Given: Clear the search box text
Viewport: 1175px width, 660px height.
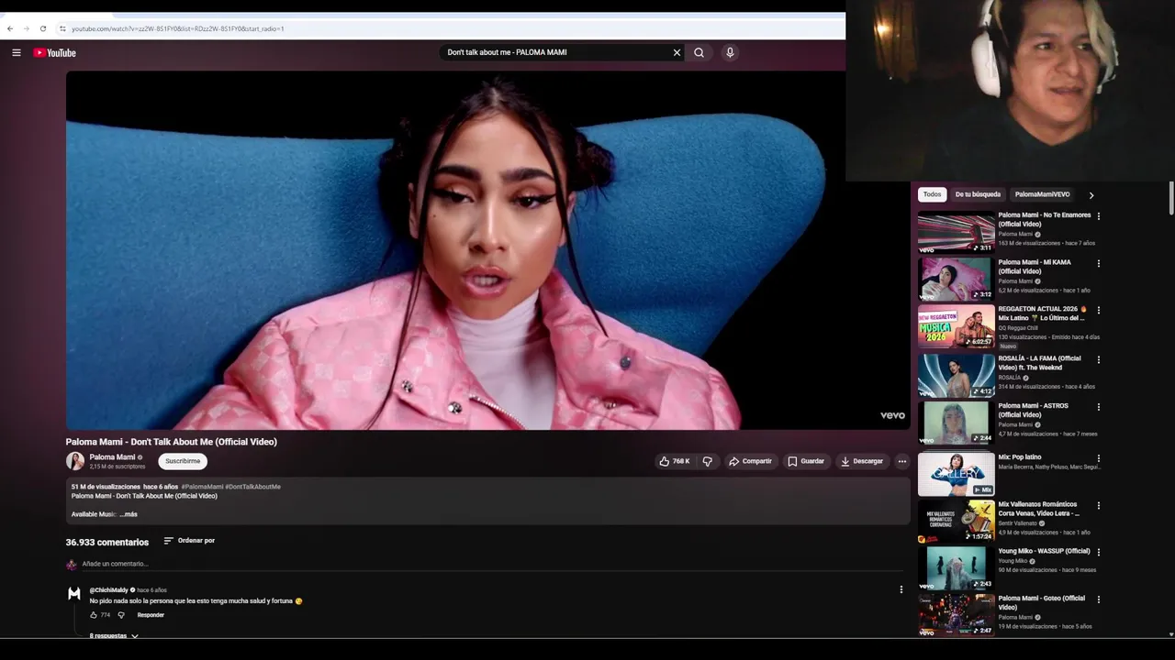Looking at the screenshot, I should (x=677, y=52).
